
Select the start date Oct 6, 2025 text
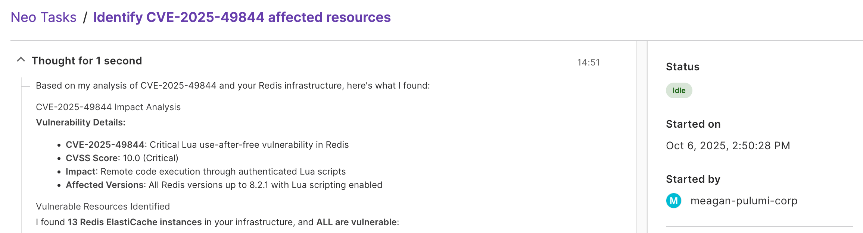coord(728,146)
